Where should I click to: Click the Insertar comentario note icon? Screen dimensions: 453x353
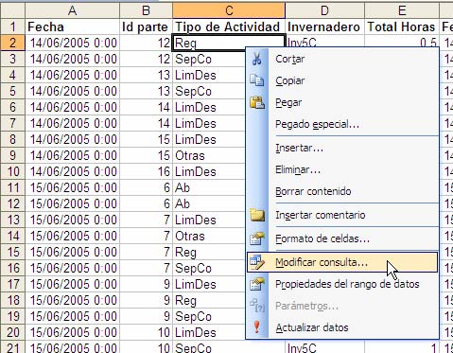(x=257, y=215)
